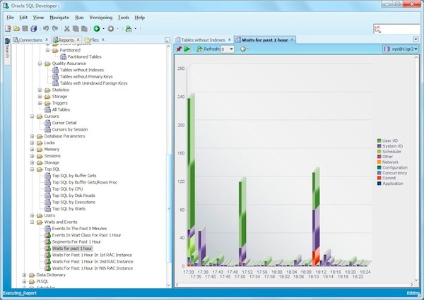Click the gray Forward navigation icon
424x300 pixels.
tap(111, 29)
